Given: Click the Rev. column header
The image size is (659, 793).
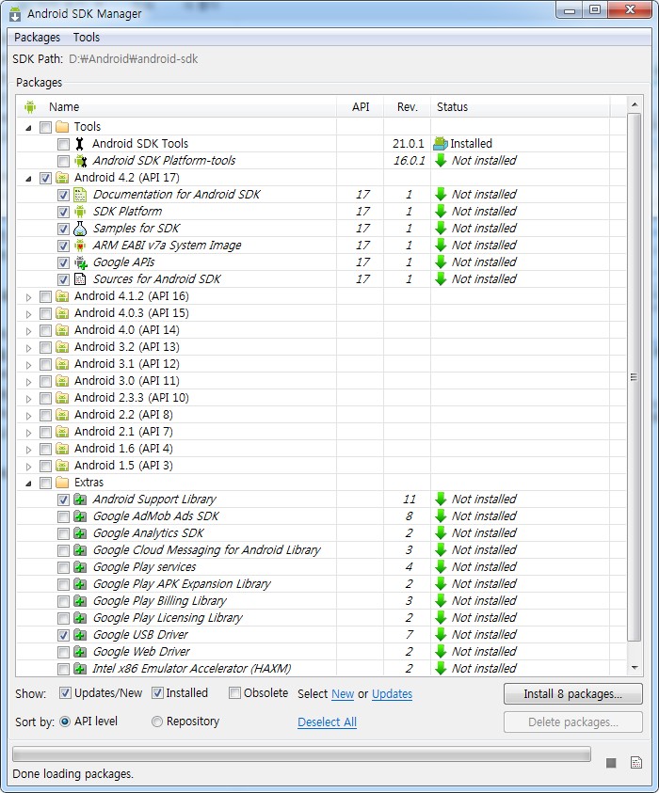Looking at the screenshot, I should point(407,107).
